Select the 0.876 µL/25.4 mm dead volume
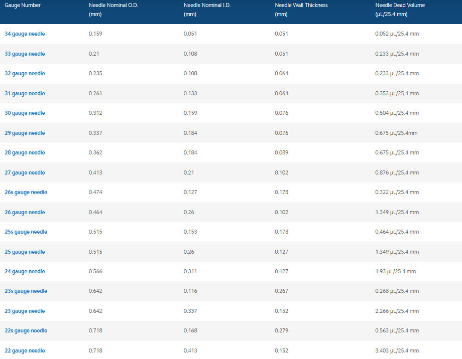 coord(397,172)
